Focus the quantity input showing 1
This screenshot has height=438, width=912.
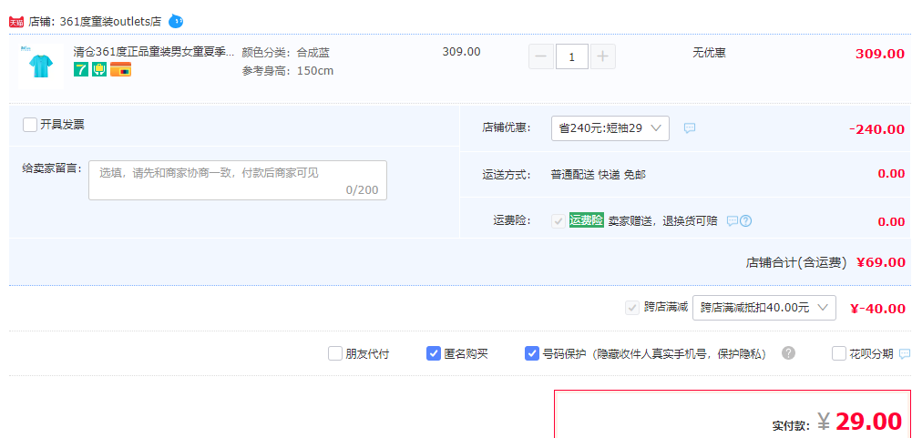pyautogui.click(x=572, y=56)
